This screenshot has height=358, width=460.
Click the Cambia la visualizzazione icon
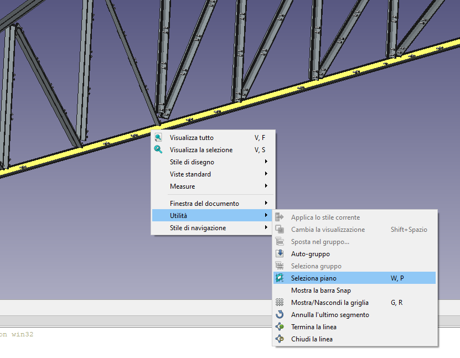coord(280,229)
